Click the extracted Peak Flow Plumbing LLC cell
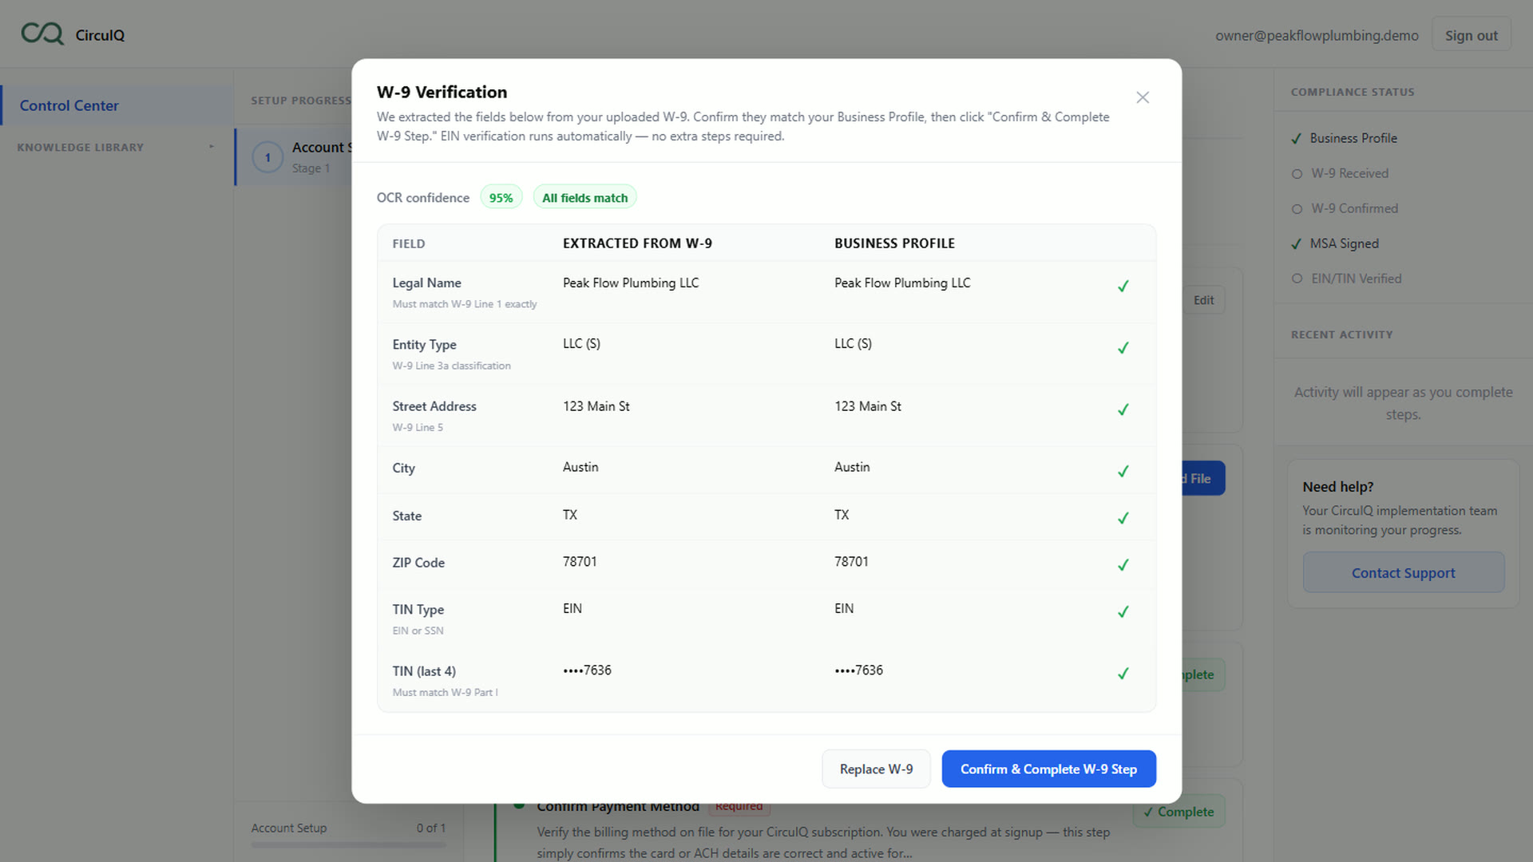The image size is (1533, 862). click(x=631, y=283)
